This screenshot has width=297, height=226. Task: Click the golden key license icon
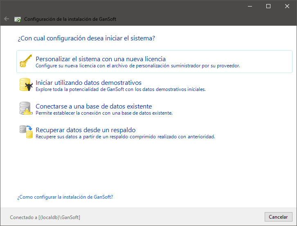pos(26,61)
